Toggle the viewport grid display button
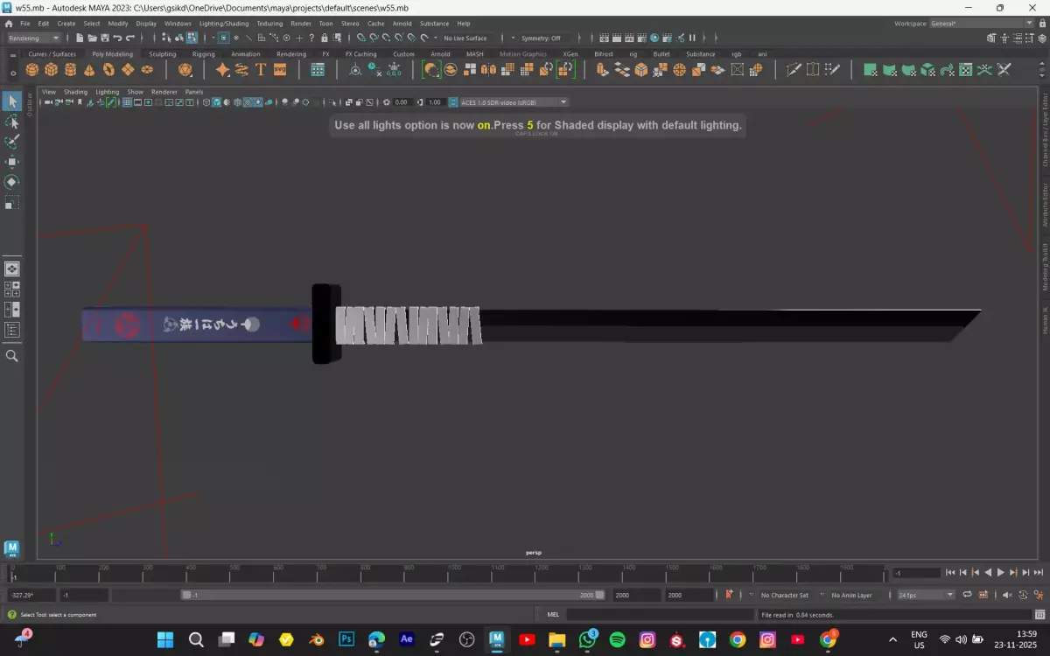The height and width of the screenshot is (656, 1050). click(127, 102)
